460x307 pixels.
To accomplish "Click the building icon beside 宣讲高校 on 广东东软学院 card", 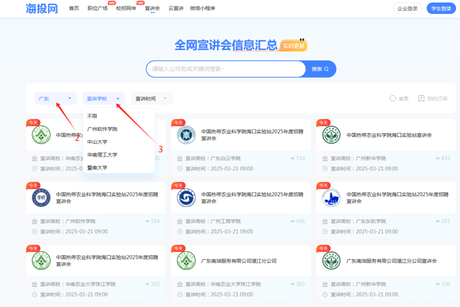I will point(324,221).
